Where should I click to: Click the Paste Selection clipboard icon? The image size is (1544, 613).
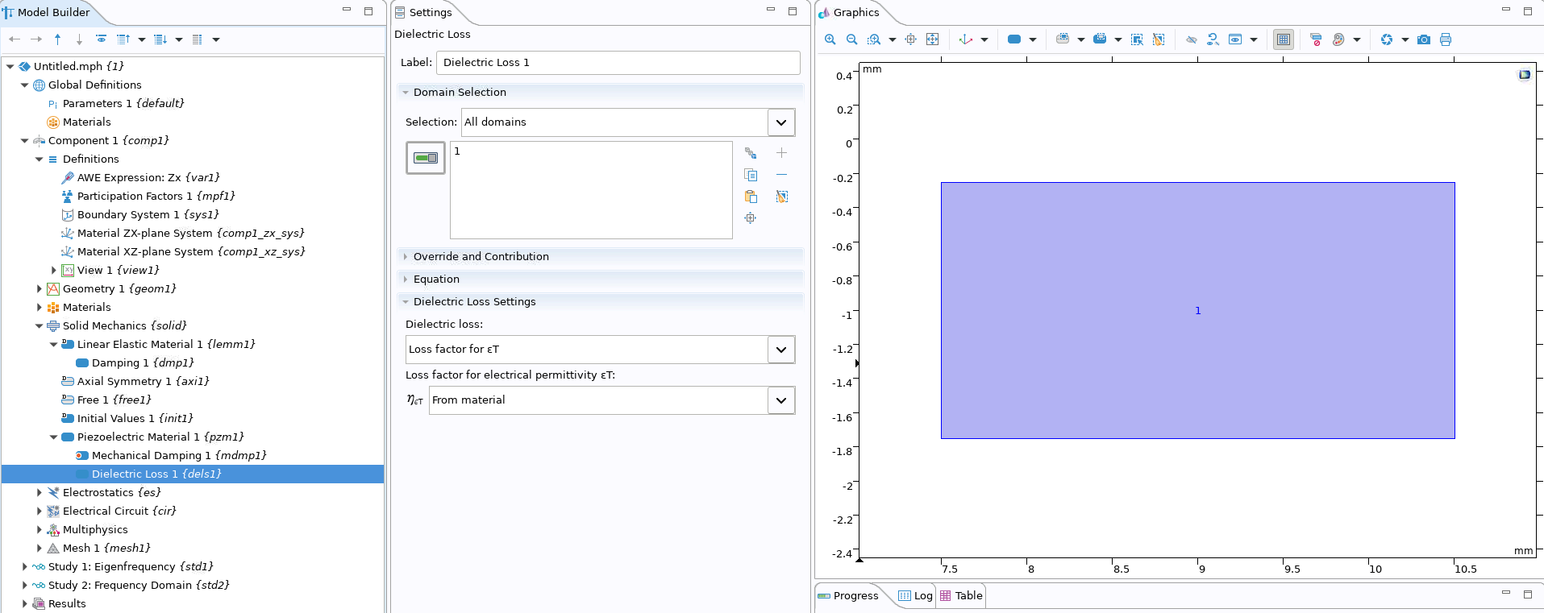751,197
